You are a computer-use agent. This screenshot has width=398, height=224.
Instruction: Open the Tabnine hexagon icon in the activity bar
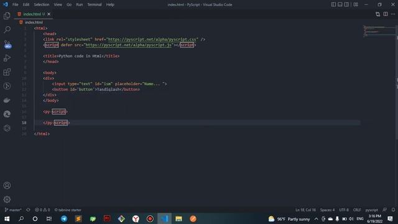7,128
